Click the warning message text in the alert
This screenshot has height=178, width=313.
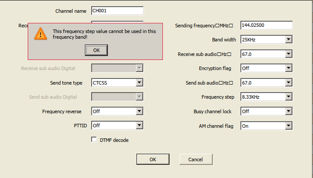pyautogui.click(x=103, y=34)
